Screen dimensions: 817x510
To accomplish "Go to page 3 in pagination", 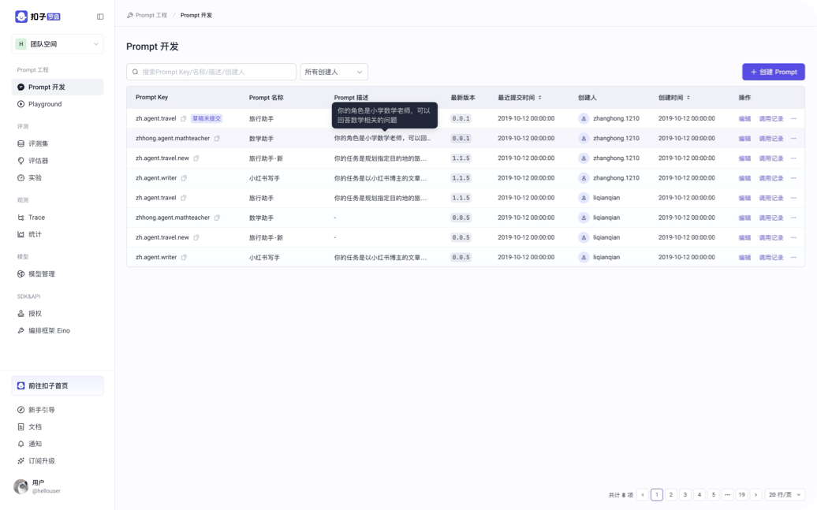I will (685, 494).
